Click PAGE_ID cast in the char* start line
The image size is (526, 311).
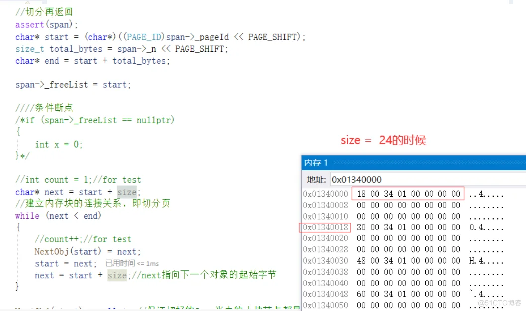click(x=144, y=37)
